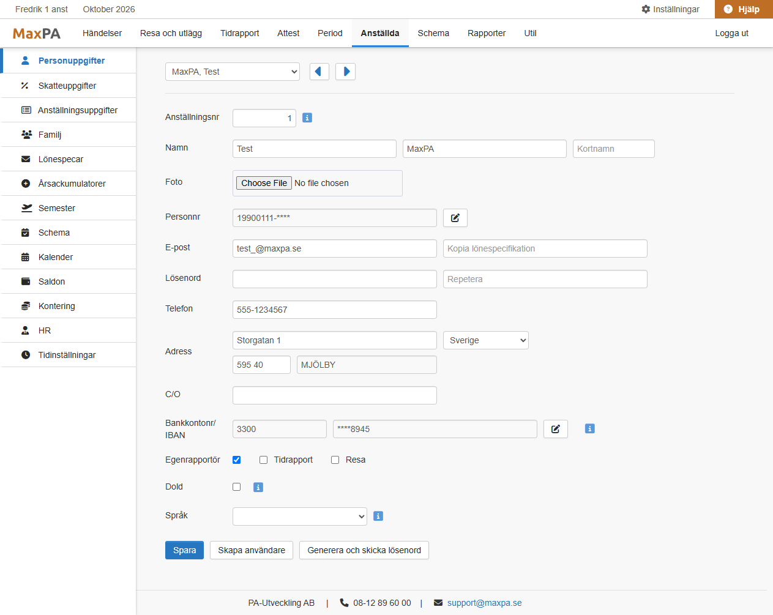Open Tidinställningar in sidebar
Image resolution: width=773 pixels, height=615 pixels.
point(68,355)
